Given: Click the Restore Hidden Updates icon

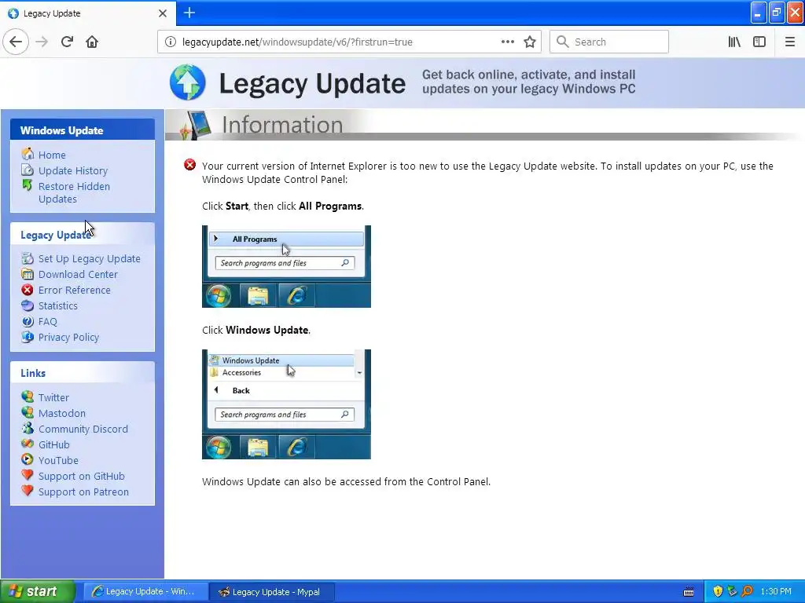Looking at the screenshot, I should tap(28, 185).
